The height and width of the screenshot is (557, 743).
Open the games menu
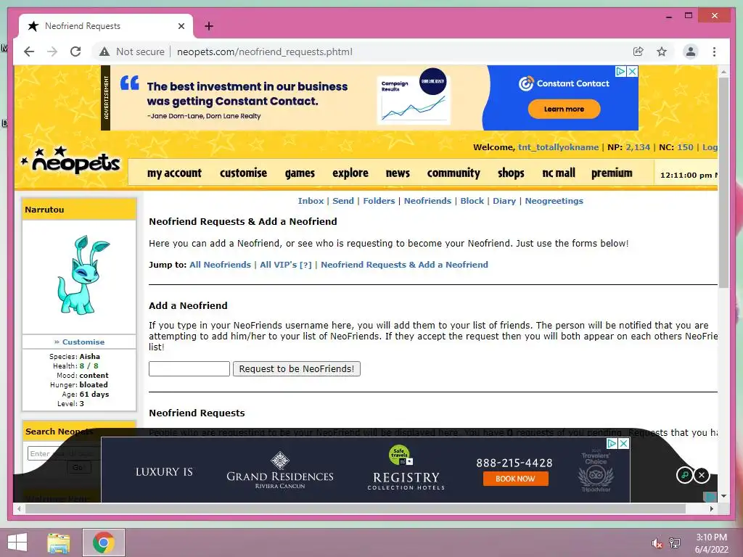(x=300, y=173)
